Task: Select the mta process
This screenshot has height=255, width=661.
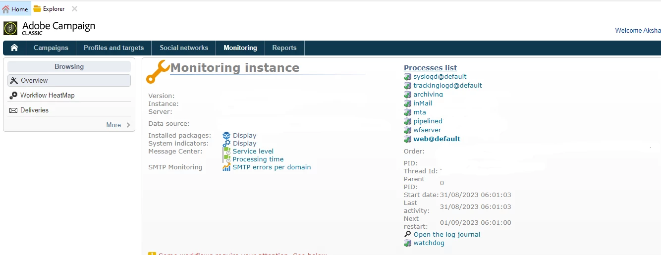Action: tap(420, 112)
